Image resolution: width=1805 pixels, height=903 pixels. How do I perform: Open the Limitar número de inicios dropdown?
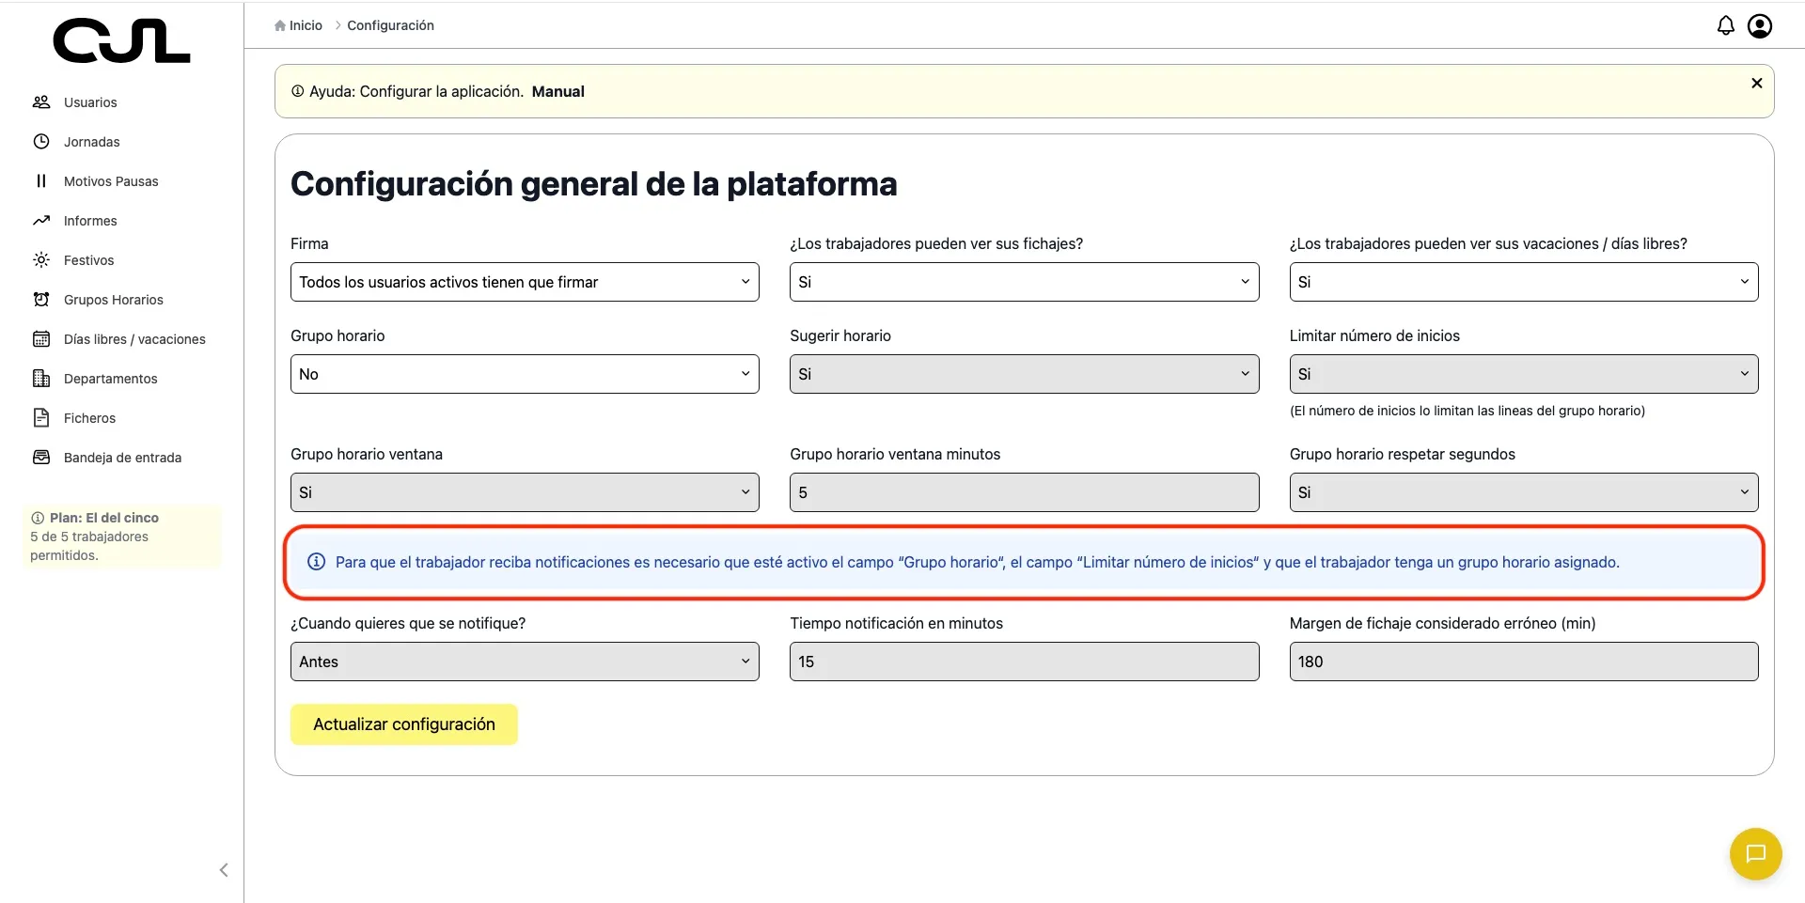pyautogui.click(x=1523, y=374)
